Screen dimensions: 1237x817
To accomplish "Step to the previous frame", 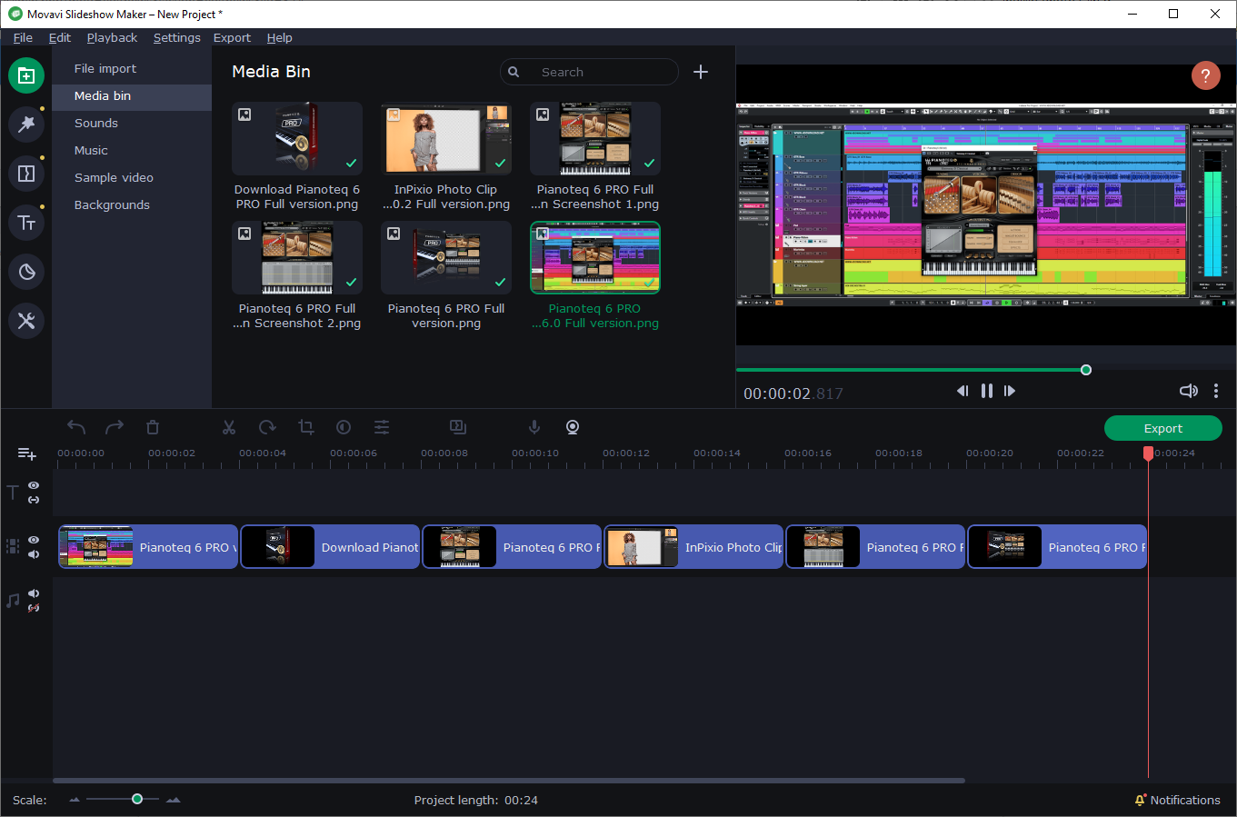I will click(x=963, y=391).
